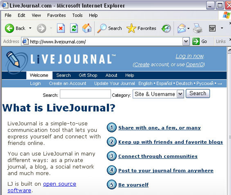Click the Create account link in header
The image size is (231, 195).
[x=142, y=64]
